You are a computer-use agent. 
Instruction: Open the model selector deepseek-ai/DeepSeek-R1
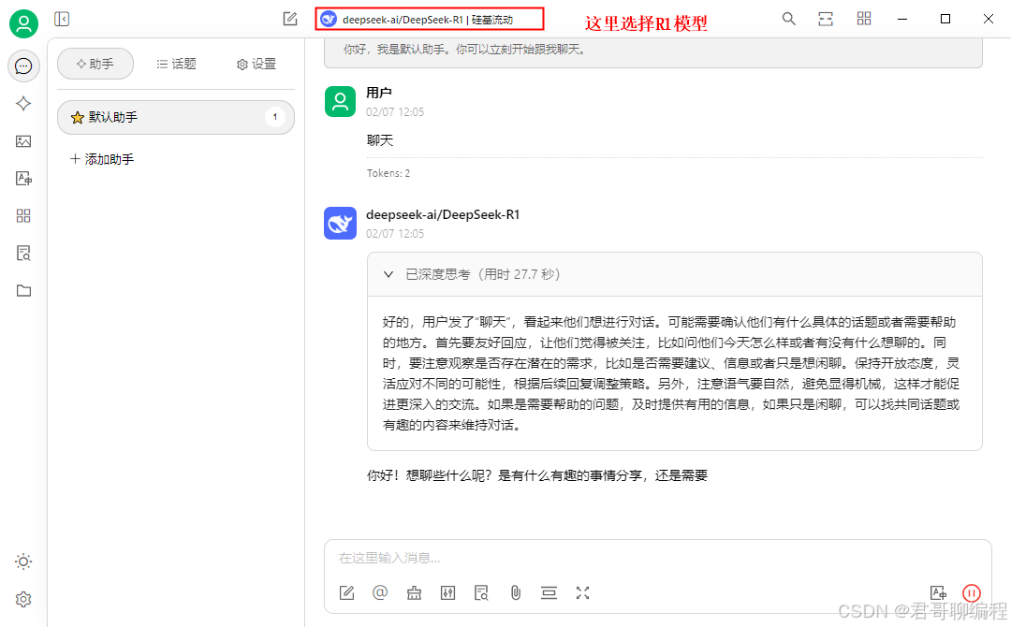tap(430, 20)
